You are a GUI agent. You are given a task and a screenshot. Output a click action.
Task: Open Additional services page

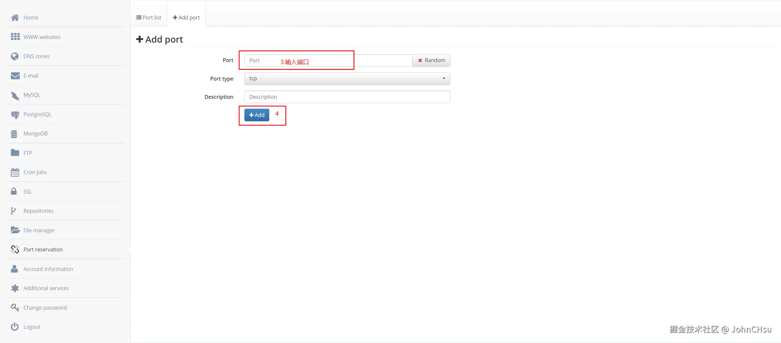point(46,288)
